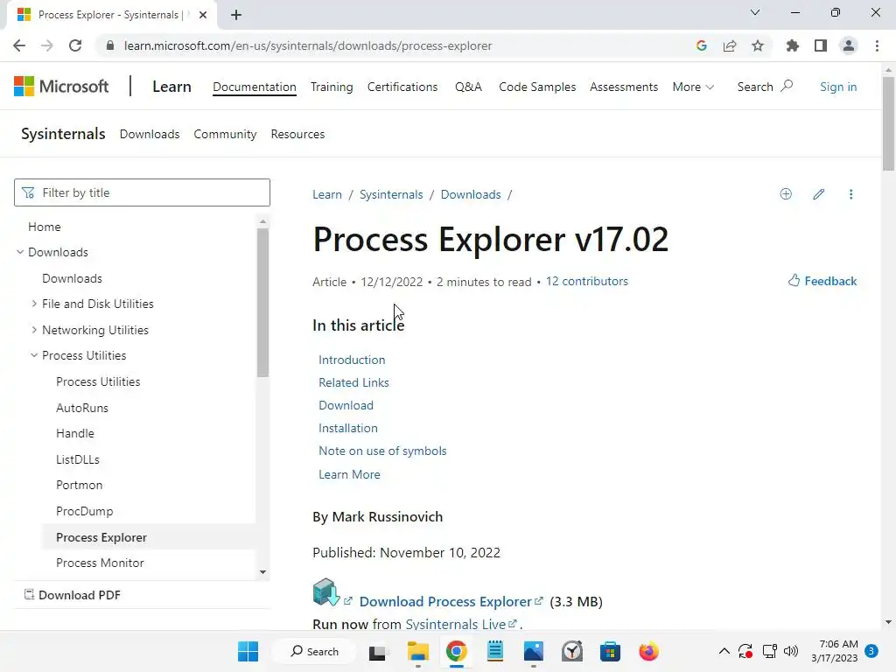The width and height of the screenshot is (896, 672).
Task: Go back with the browser back arrow
Action: pos(19,45)
